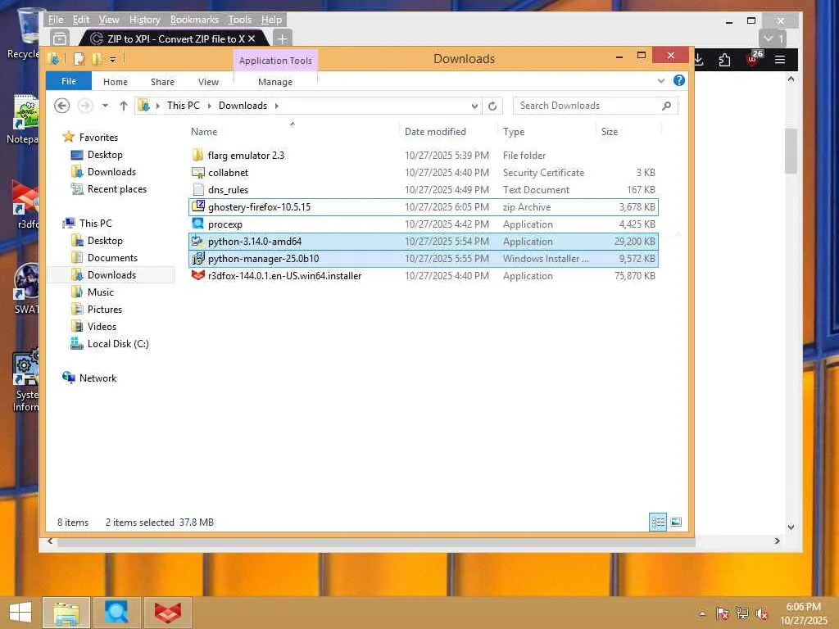Sort files by Name column header
The height and width of the screenshot is (629, 839).
pyautogui.click(x=293, y=132)
